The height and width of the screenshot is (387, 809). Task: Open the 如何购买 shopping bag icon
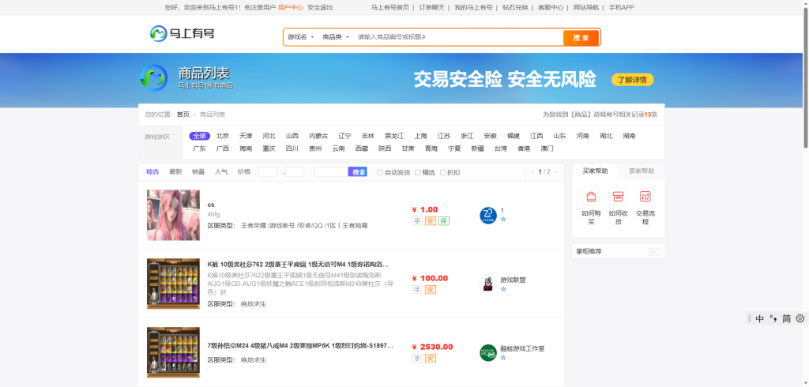tap(591, 197)
